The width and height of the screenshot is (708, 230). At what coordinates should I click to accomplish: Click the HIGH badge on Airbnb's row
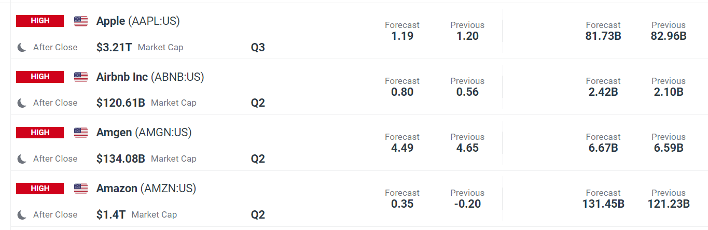[x=40, y=77]
